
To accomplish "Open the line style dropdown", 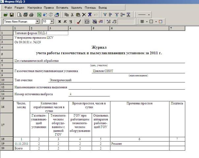I will 149,15.
